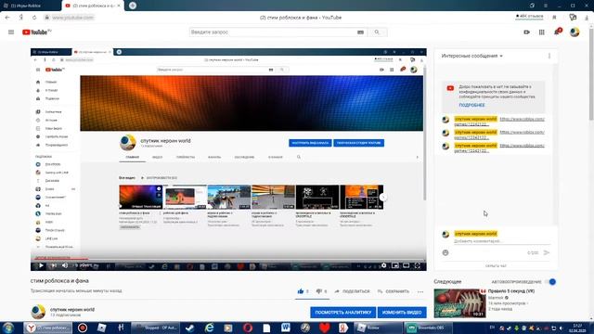Click the СОХРАНИТЬ save button

tap(394, 291)
